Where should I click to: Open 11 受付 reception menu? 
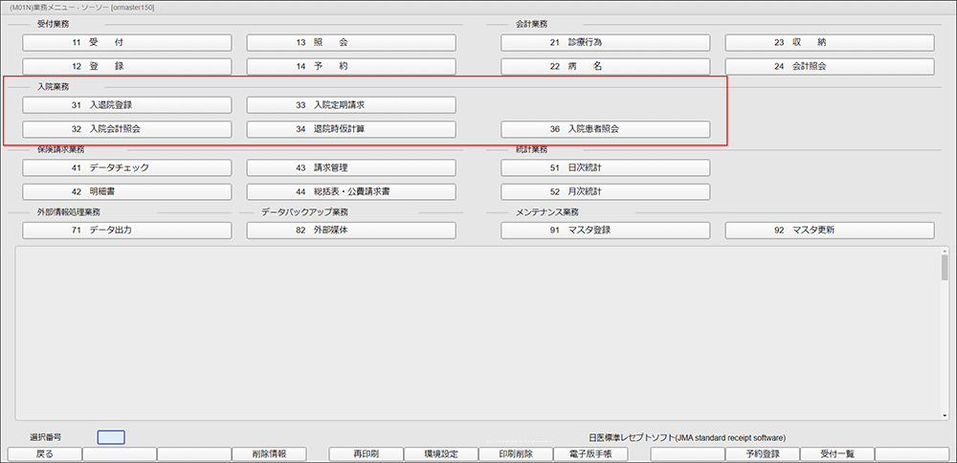[x=127, y=43]
